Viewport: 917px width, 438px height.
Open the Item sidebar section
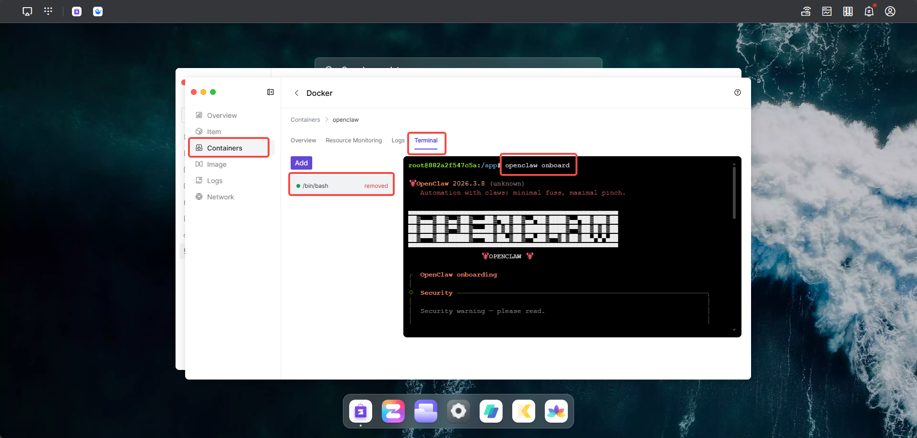point(214,132)
